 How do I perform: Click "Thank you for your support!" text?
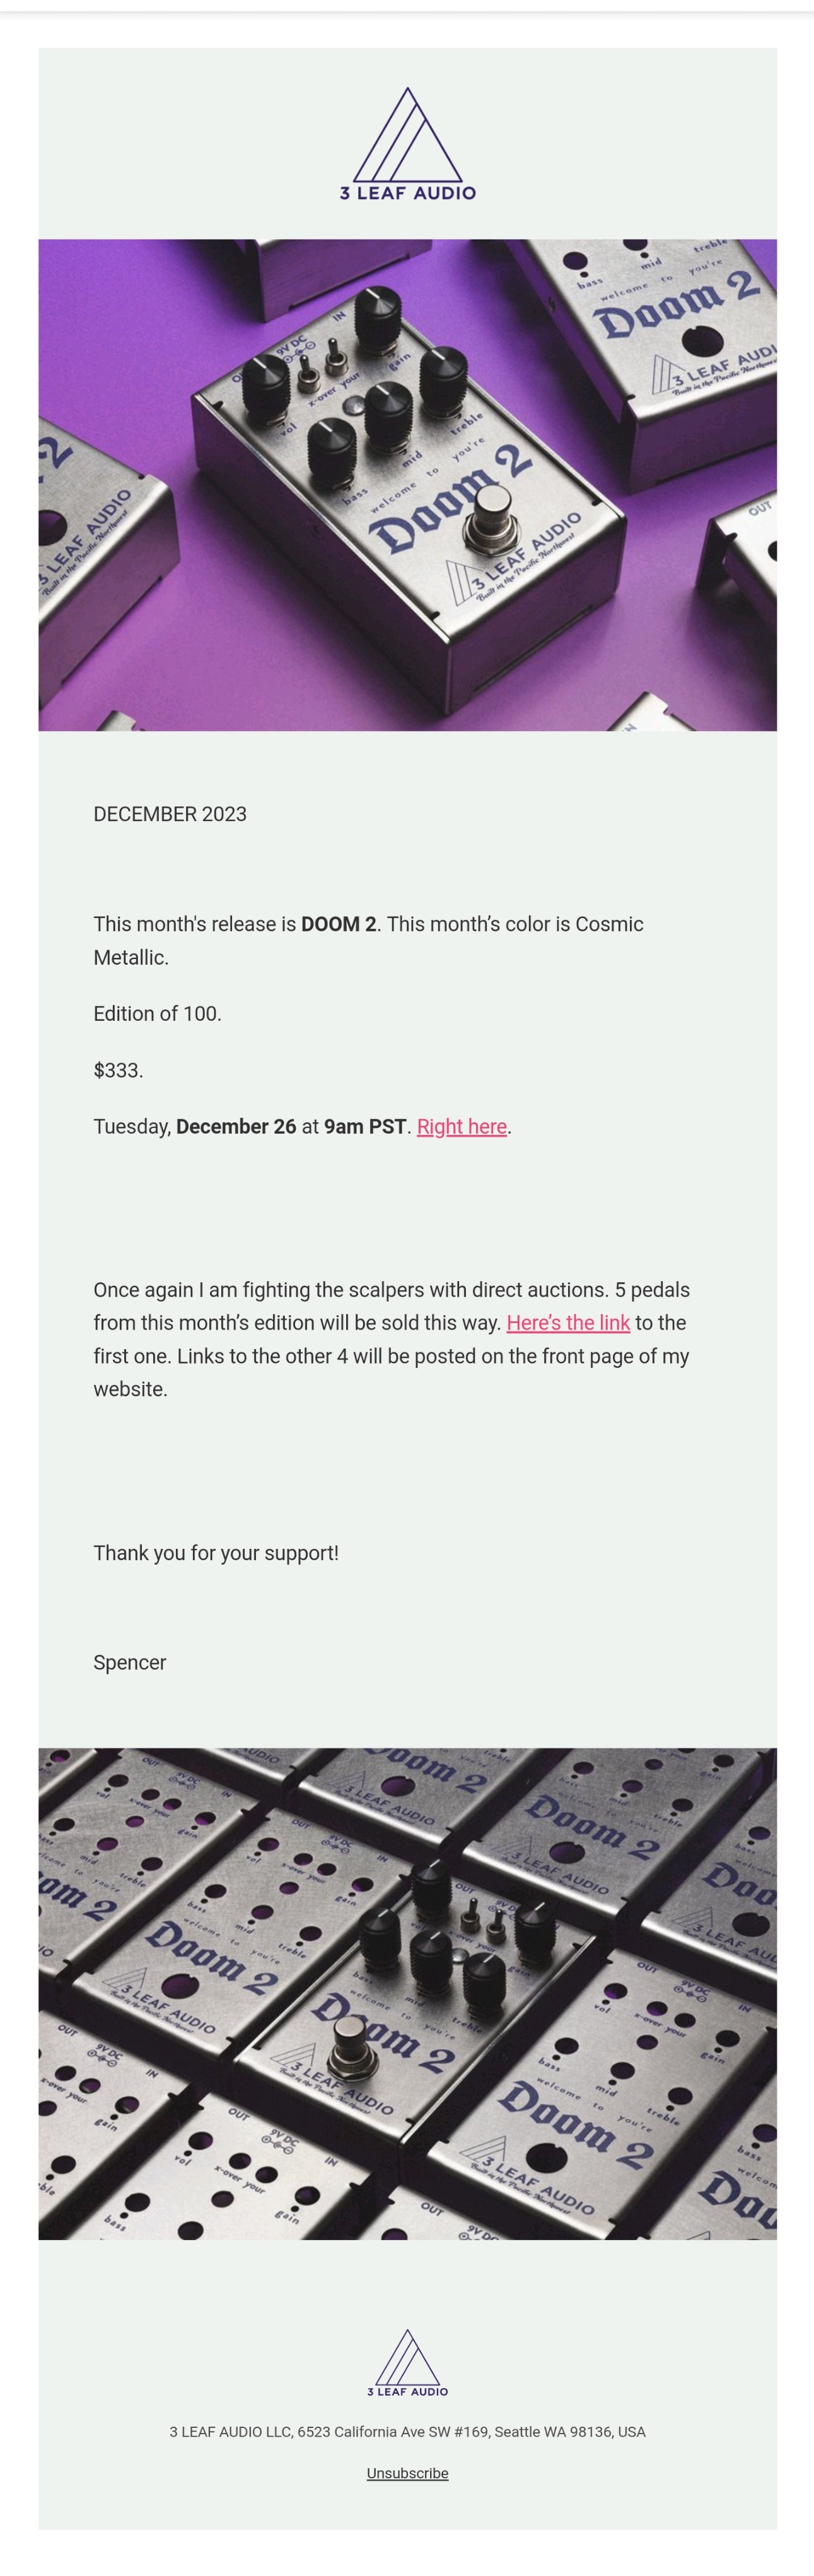216,1552
